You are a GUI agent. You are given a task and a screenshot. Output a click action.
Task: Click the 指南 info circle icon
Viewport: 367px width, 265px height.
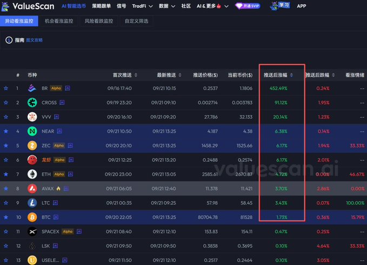[x=9, y=40]
